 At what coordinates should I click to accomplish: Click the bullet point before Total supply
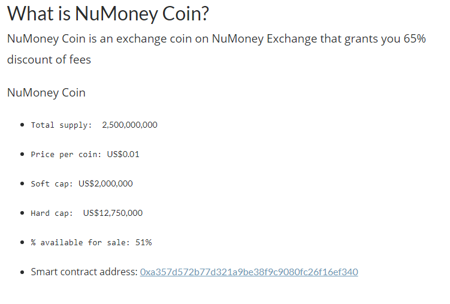click(22, 125)
